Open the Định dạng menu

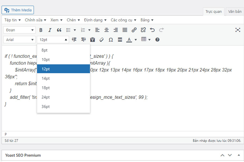tap(95, 20)
